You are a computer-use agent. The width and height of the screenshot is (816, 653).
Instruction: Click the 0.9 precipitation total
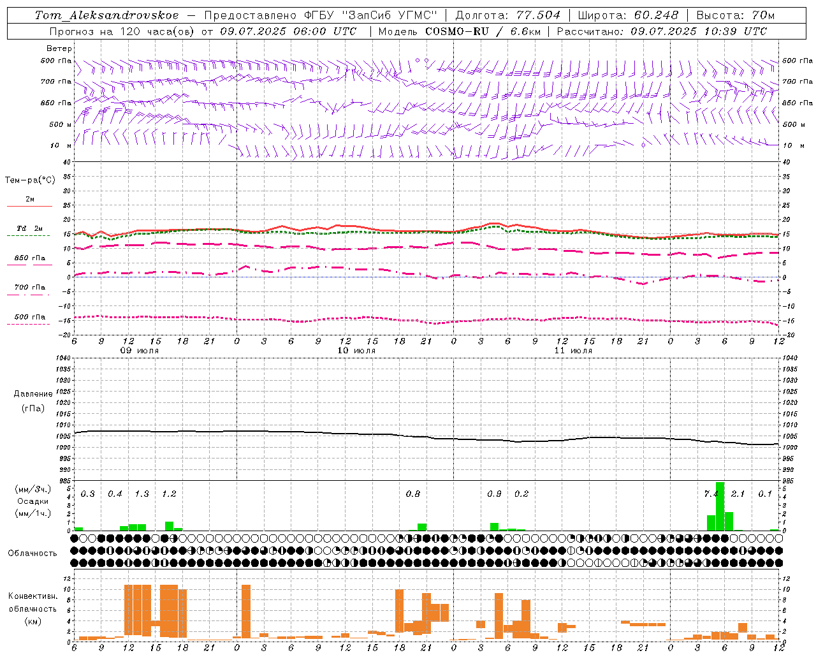point(494,494)
